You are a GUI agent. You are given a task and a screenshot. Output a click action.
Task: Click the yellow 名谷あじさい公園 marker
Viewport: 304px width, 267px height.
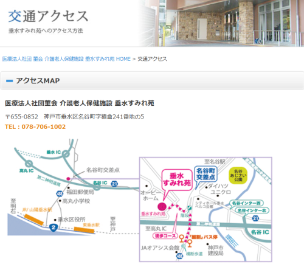tap(238, 175)
